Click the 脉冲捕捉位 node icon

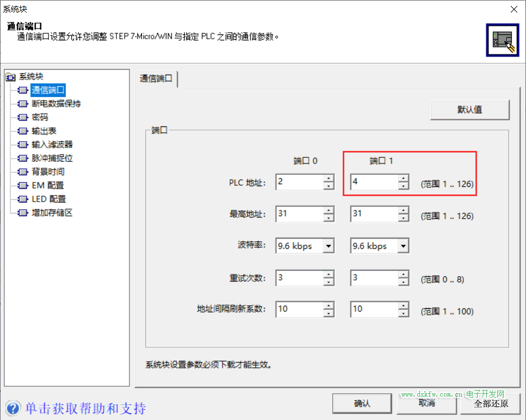[23, 158]
